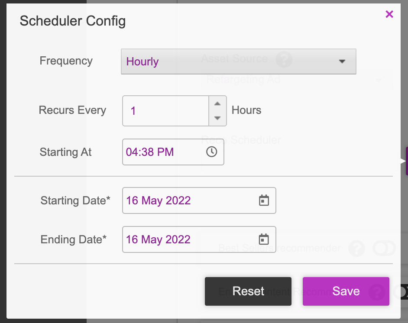The width and height of the screenshot is (408, 323).
Task: Focus the Recurs Every number field
Action: tap(166, 111)
